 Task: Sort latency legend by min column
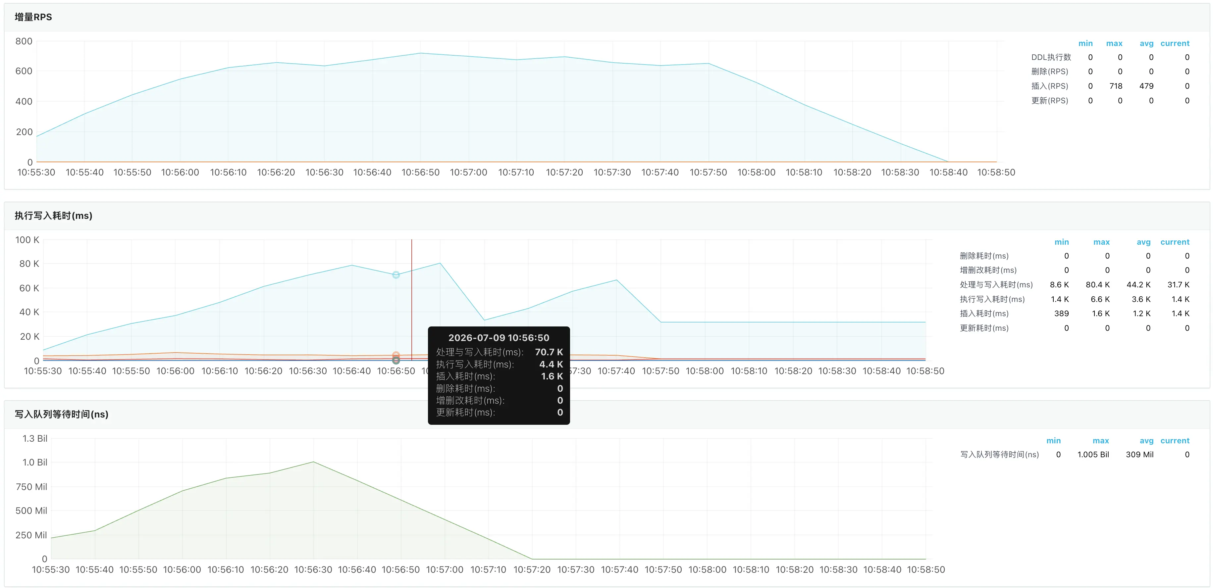click(1061, 242)
